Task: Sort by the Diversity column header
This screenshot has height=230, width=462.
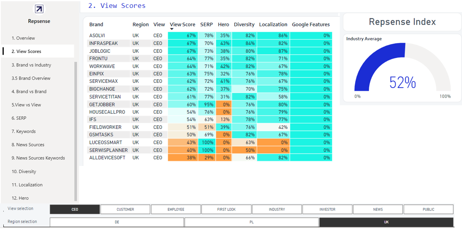Action: (244, 25)
